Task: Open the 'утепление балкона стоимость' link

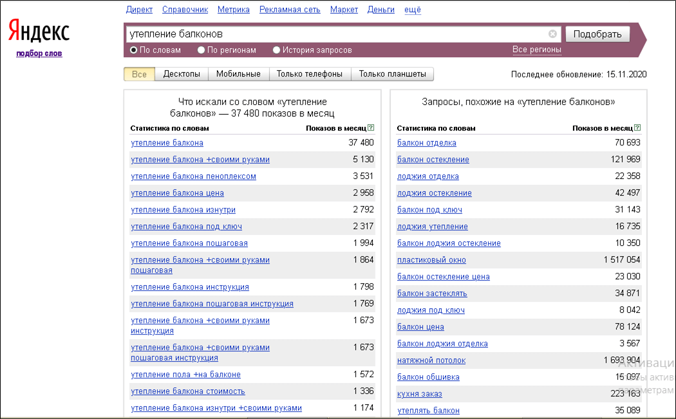Action: [187, 391]
